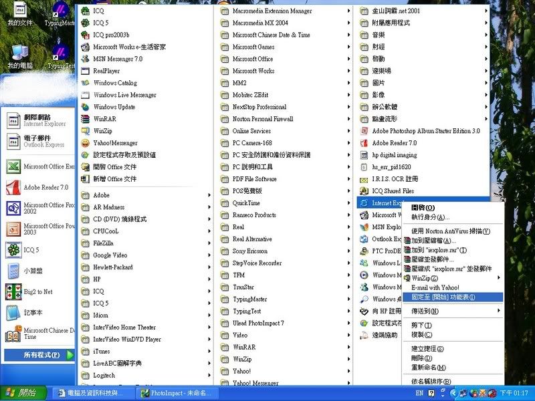Click the question mark help icon in taskbar
Screen dimensions: 535x401
click(431, 393)
